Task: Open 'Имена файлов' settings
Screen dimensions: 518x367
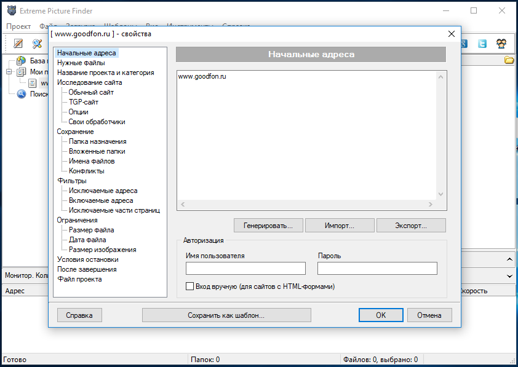Action: click(x=92, y=161)
